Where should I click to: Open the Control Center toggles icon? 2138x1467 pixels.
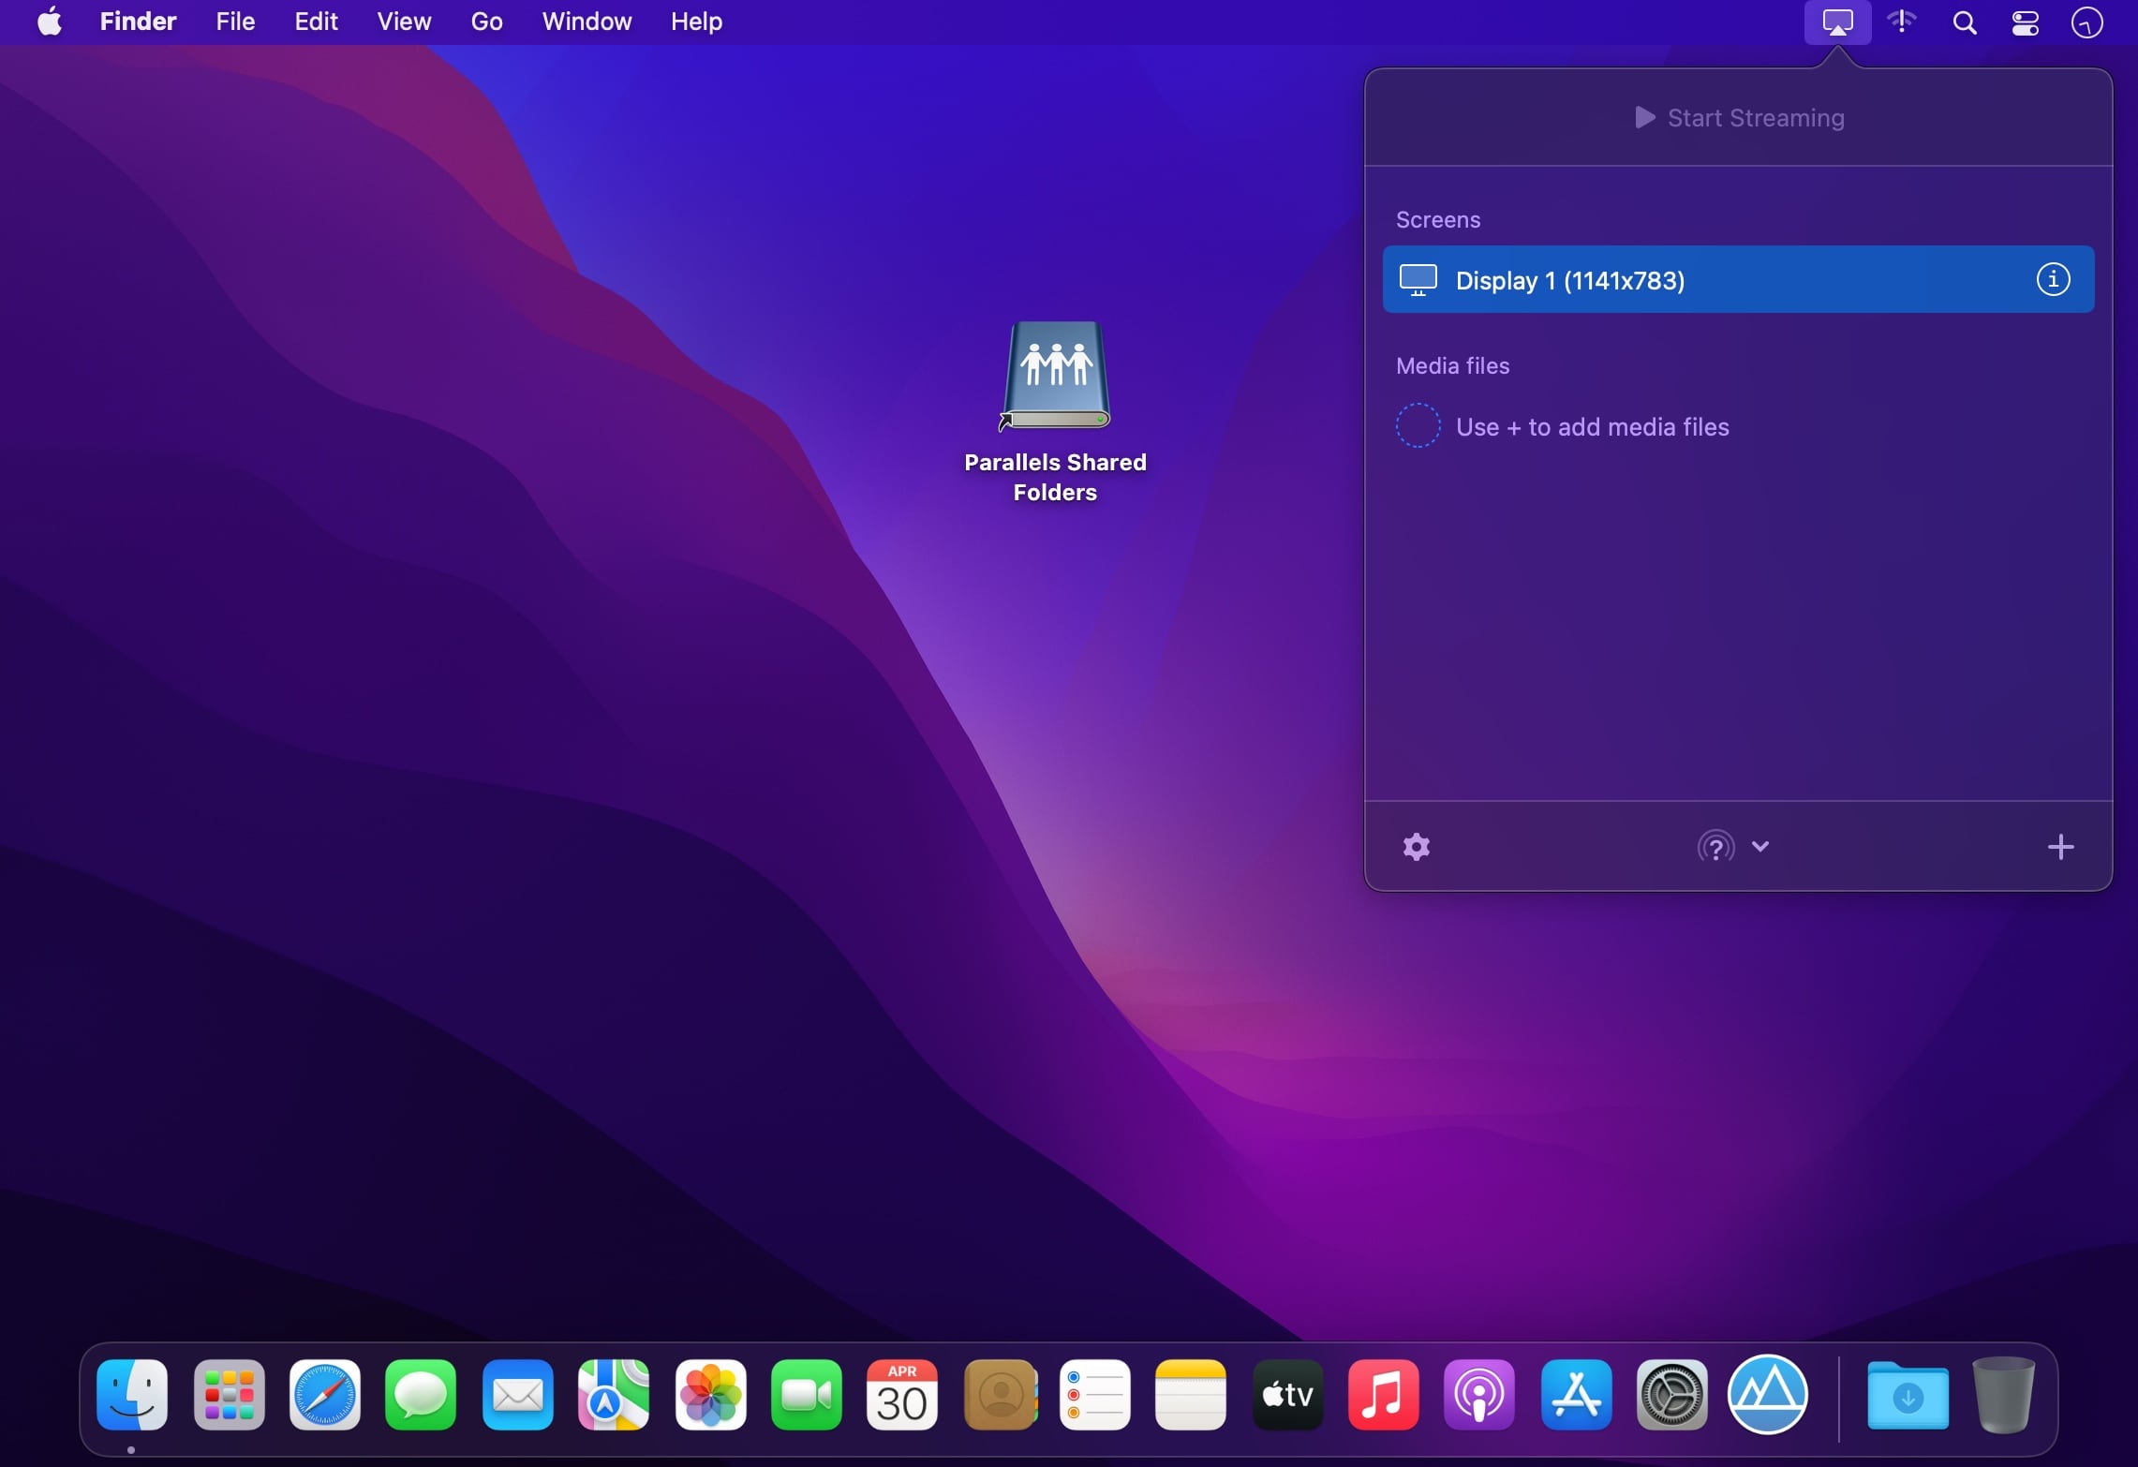(2025, 22)
